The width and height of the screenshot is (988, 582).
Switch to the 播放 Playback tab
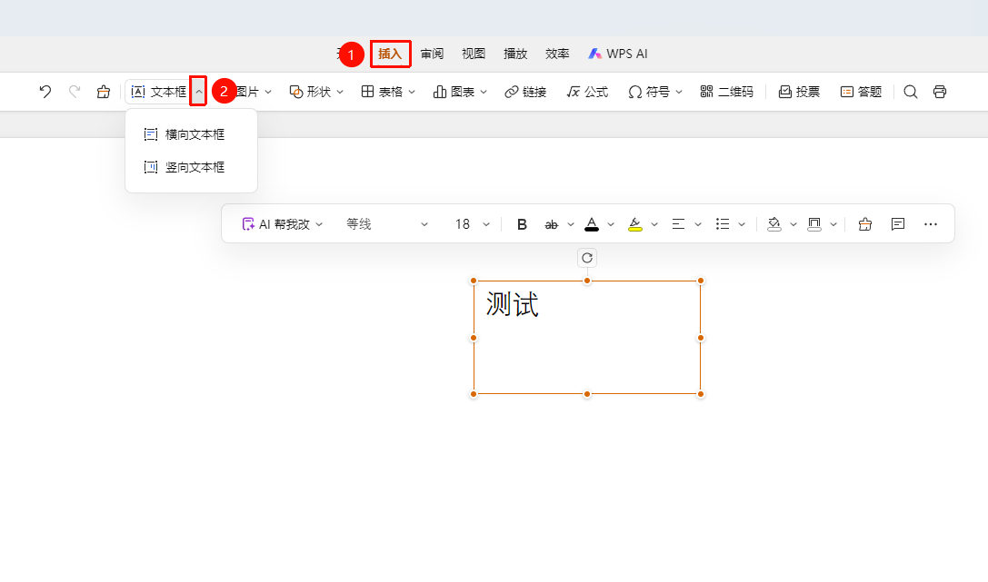tap(515, 54)
